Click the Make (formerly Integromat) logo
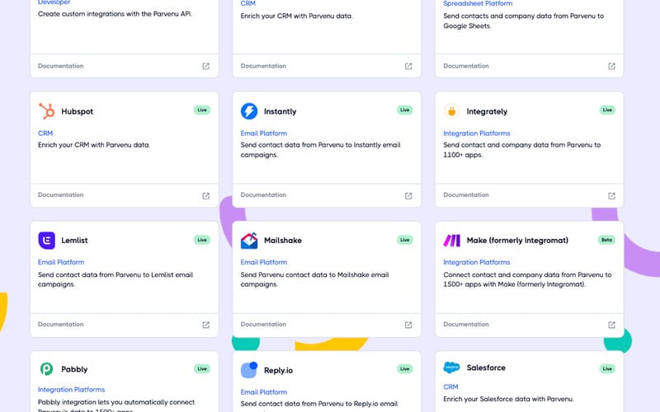 [x=451, y=241]
